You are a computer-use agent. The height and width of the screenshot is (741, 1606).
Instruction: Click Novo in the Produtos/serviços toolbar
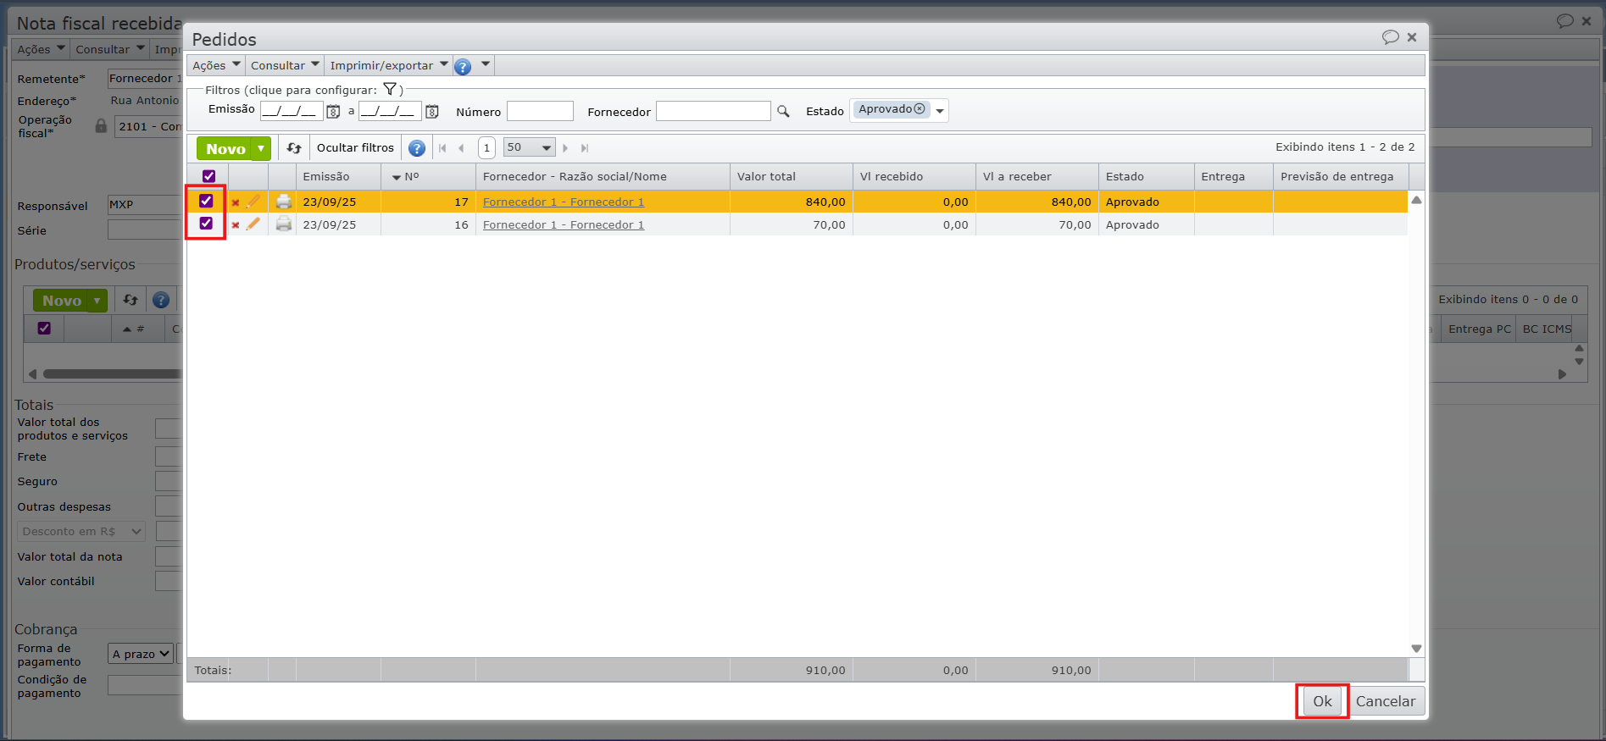pos(62,301)
